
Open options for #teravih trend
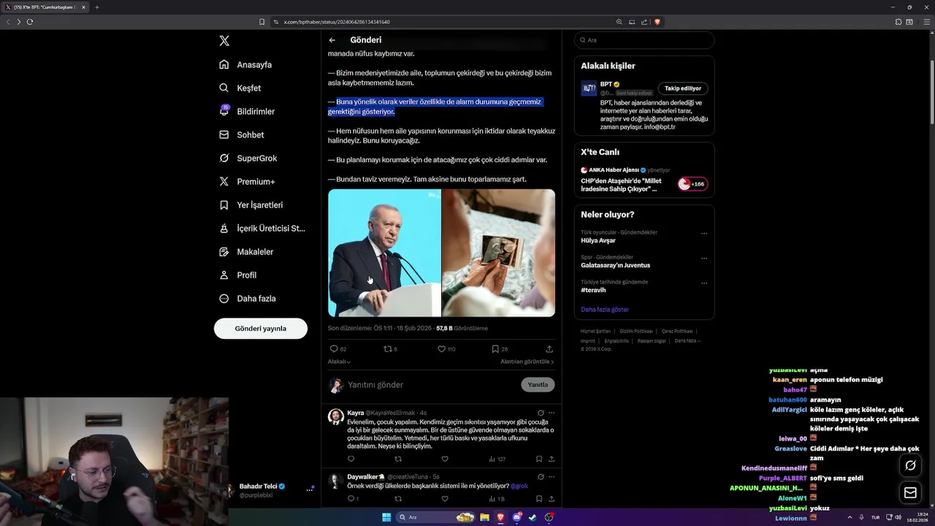pos(704,283)
